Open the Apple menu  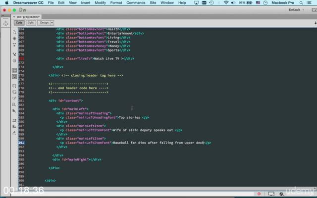point(6,2)
